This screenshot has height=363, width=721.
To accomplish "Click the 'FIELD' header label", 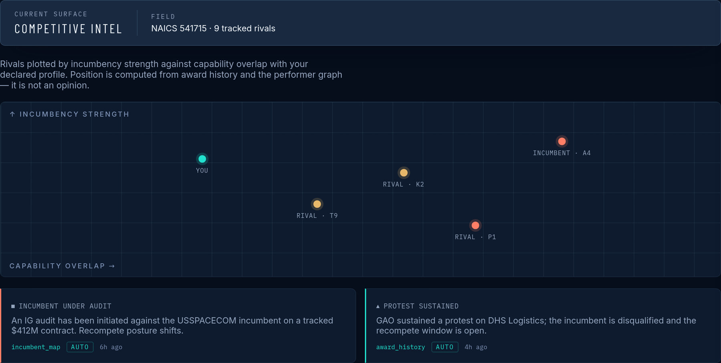I will 163,16.
